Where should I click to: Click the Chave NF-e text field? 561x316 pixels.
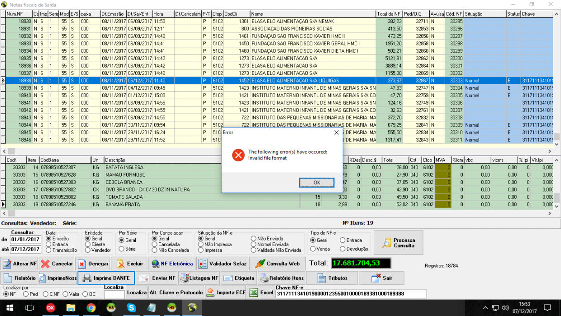(351, 294)
